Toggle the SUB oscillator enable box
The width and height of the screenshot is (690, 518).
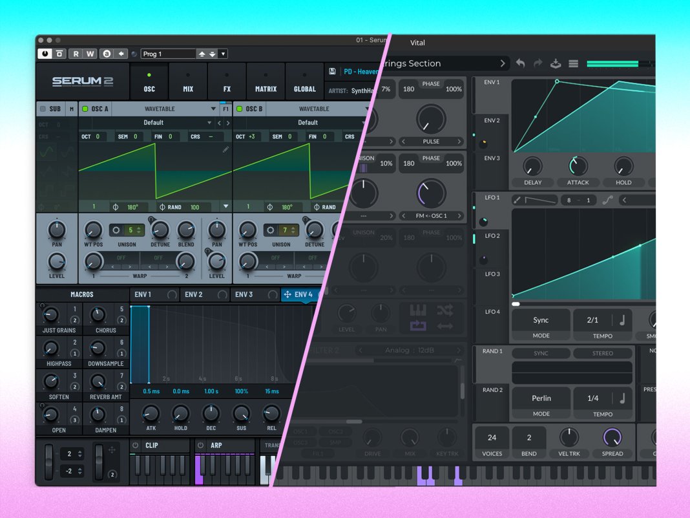[x=43, y=109]
